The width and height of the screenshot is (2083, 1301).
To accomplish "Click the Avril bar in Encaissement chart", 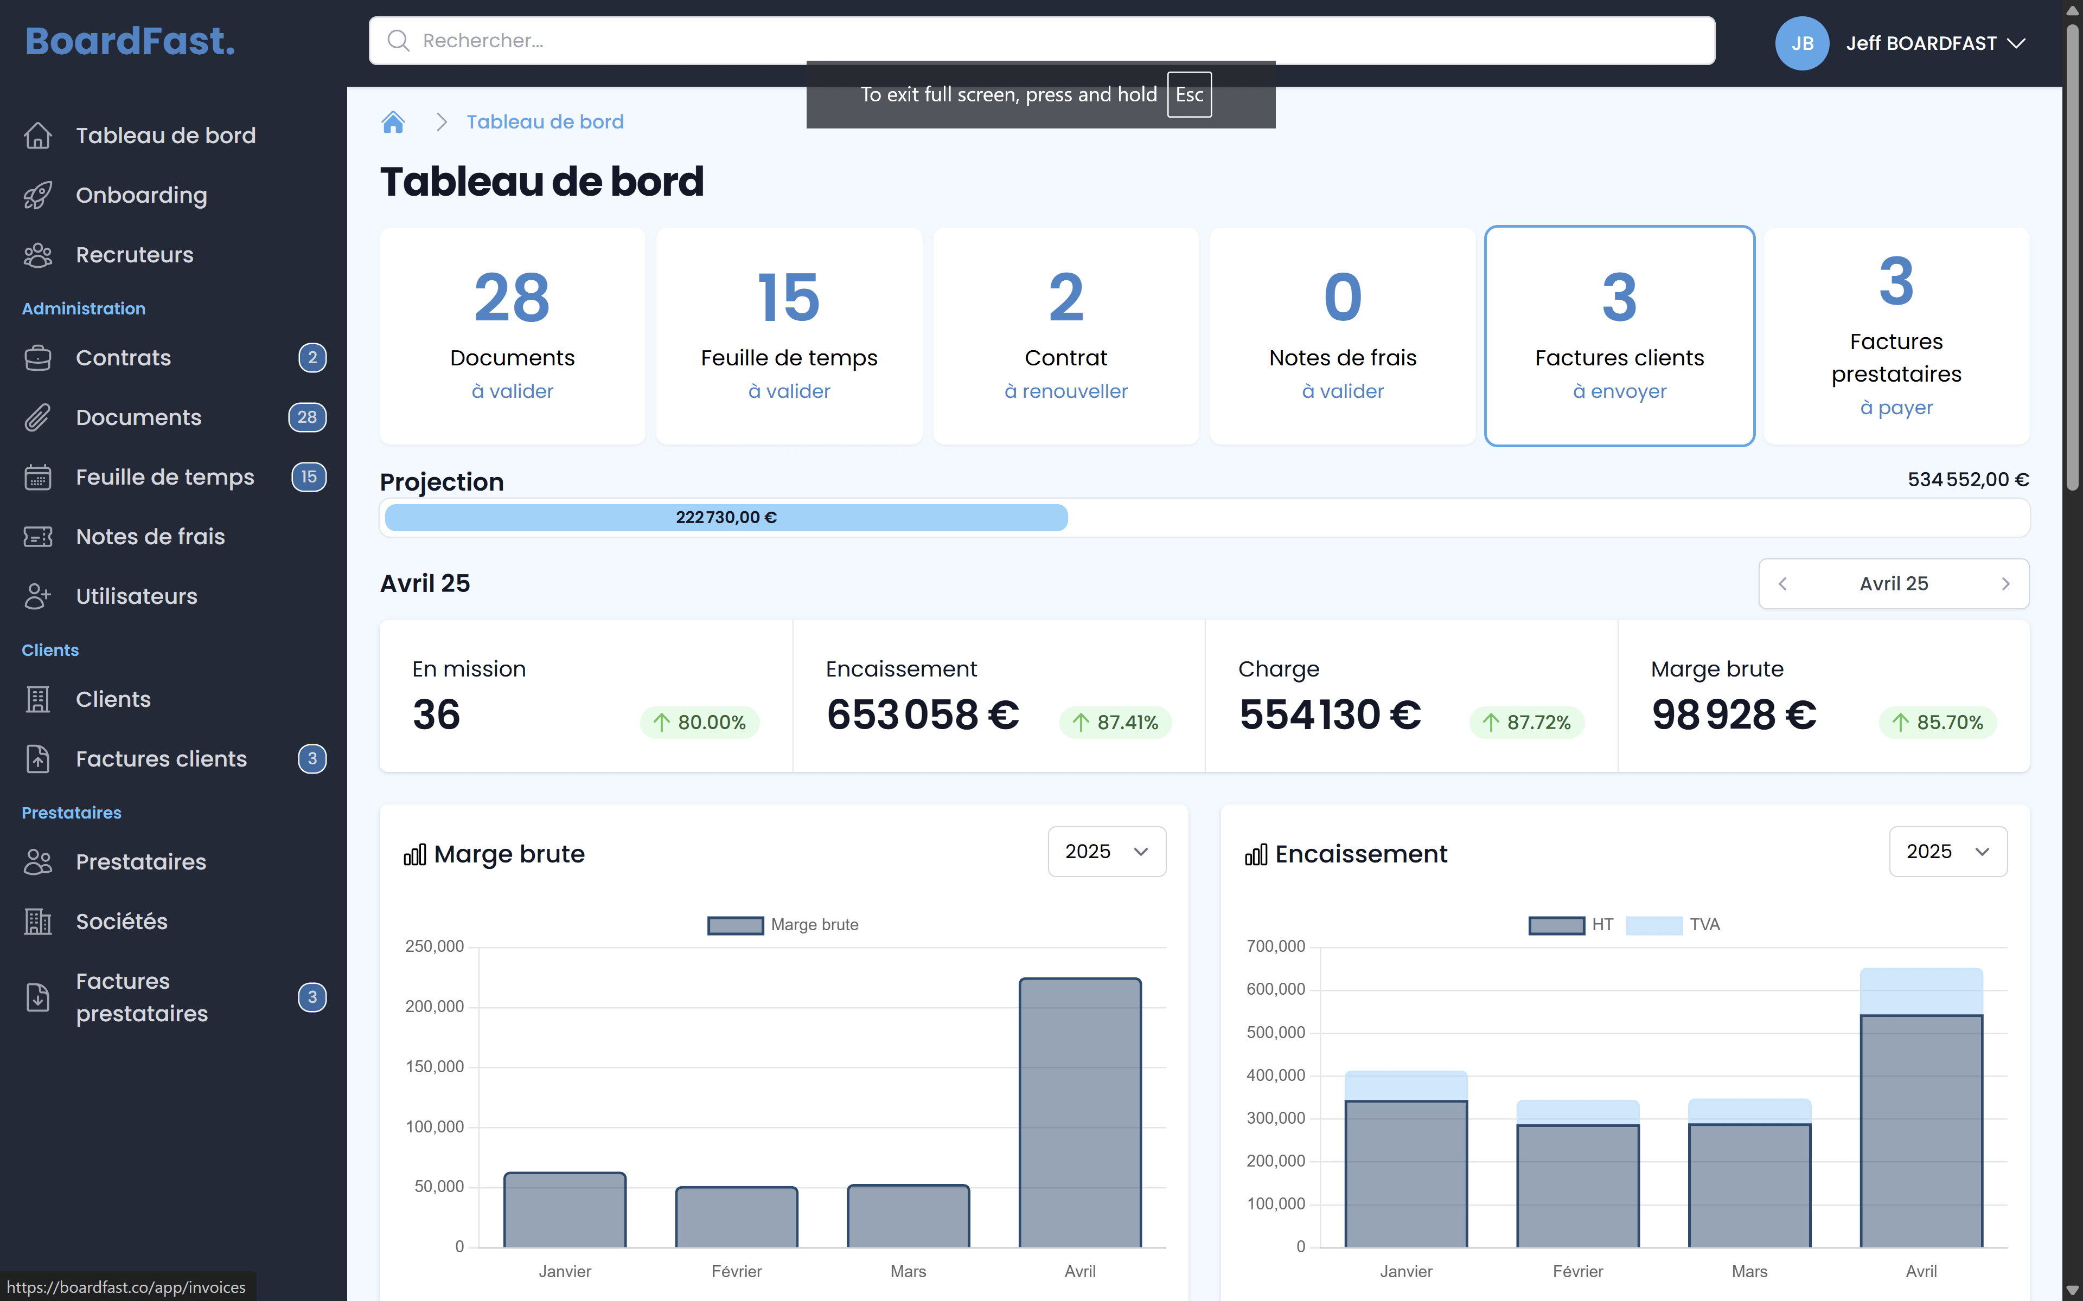I will point(1921,1108).
